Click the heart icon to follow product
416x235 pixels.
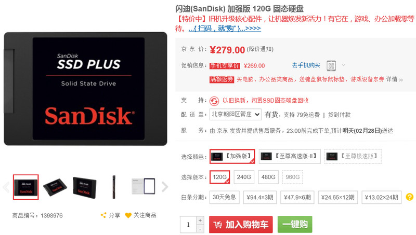(x=128, y=215)
